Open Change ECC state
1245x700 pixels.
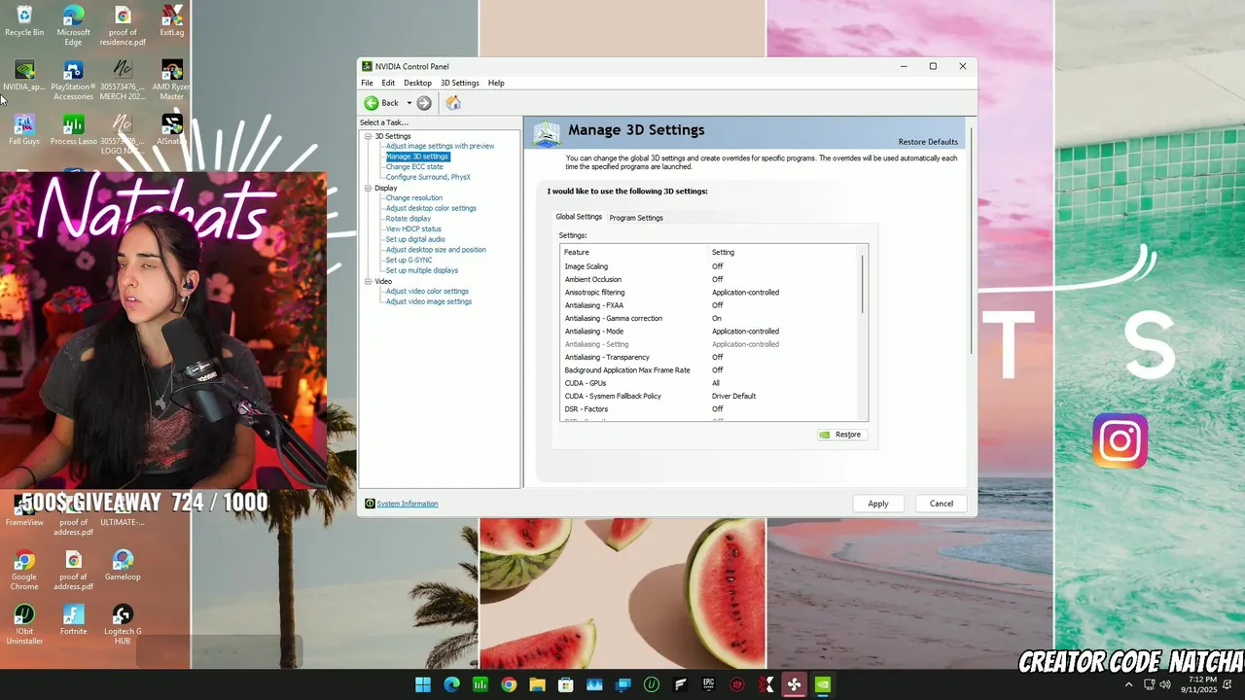(x=414, y=167)
